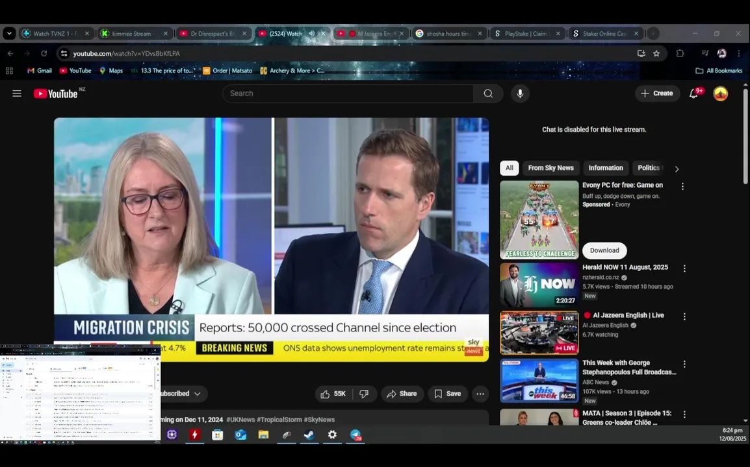Open options for This Week with George
Screen dimensions: 750x467
click(684, 364)
